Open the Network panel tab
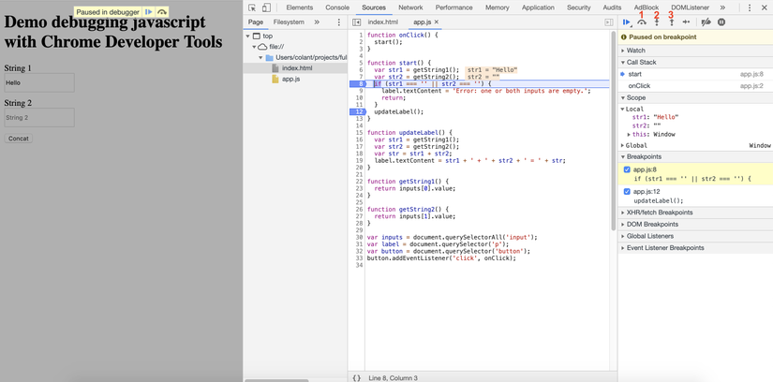Screen dimensions: 773x382 410,7
